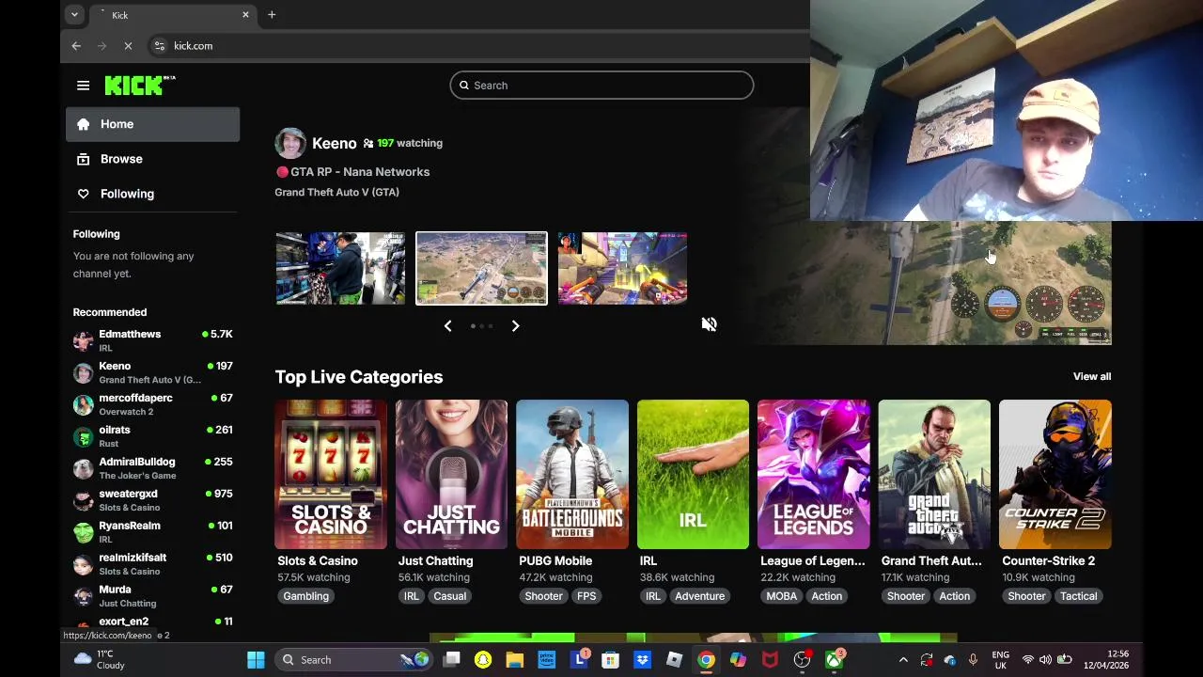The width and height of the screenshot is (1203, 677).
Task: Select the Home sidebar item
Action: click(152, 124)
